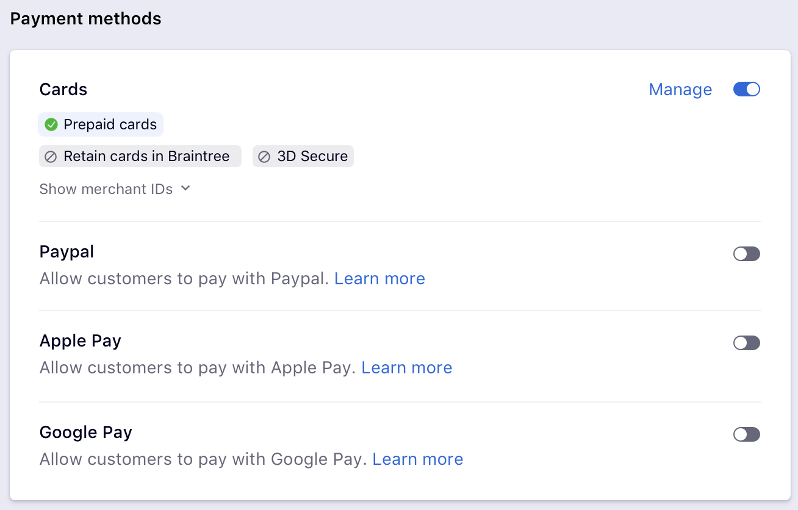Select the Prepaid cards badge label
The image size is (798, 510).
click(x=110, y=124)
